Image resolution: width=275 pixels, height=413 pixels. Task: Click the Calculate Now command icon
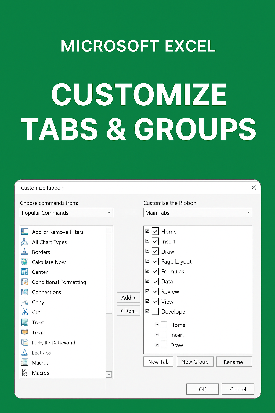(x=24, y=262)
